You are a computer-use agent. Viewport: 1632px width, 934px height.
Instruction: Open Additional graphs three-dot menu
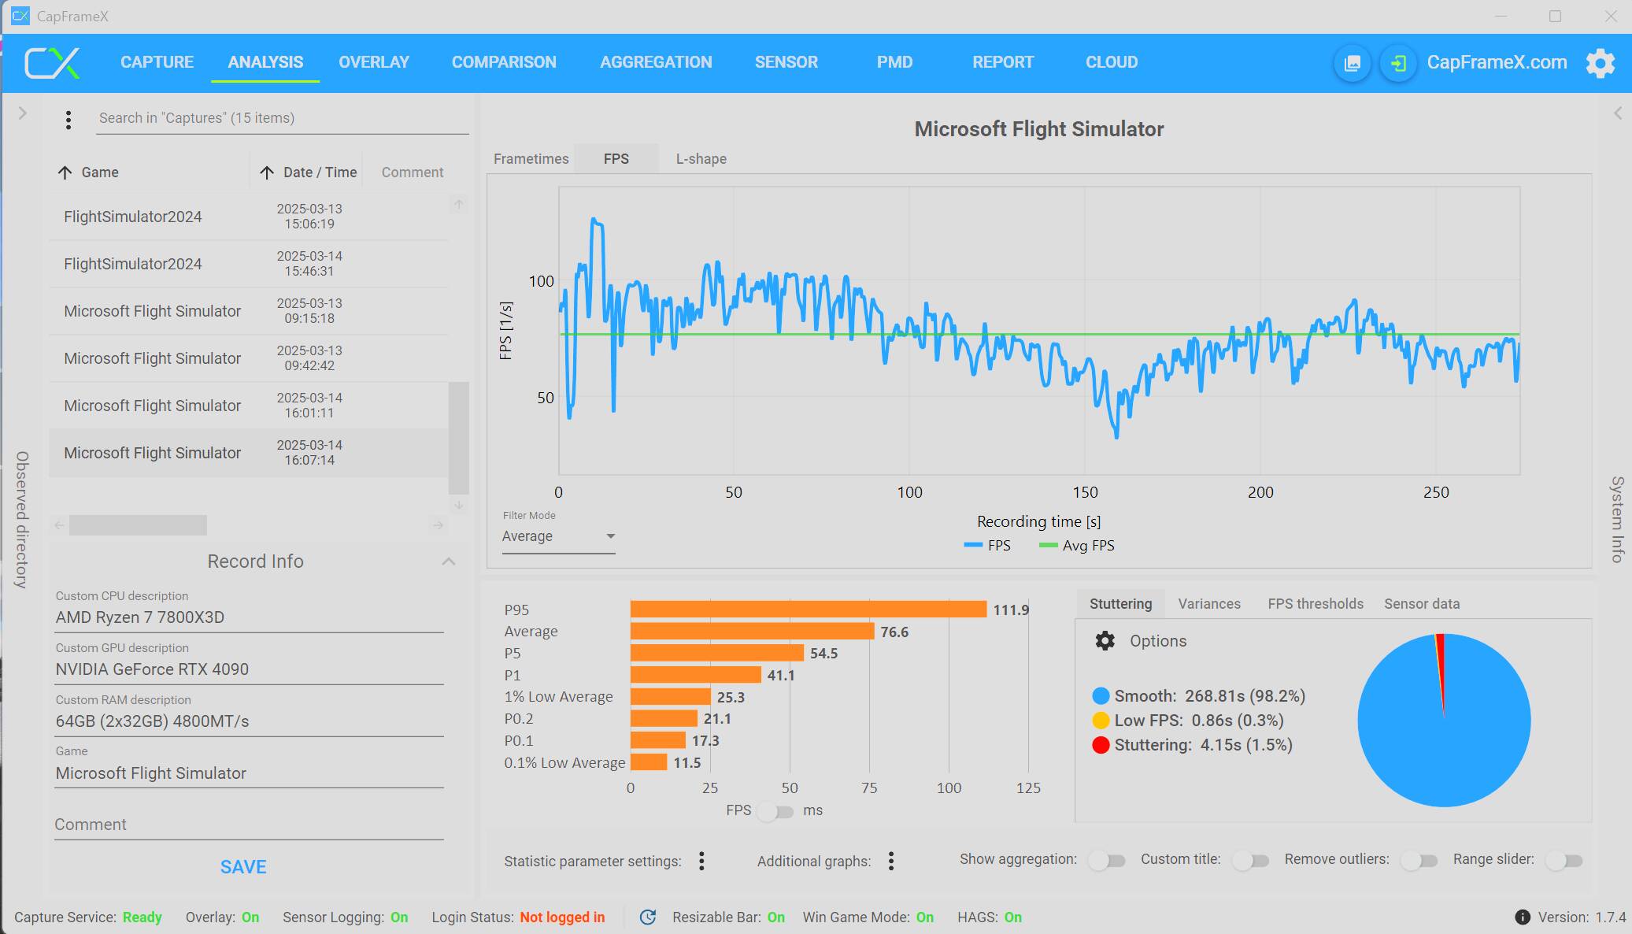(891, 861)
